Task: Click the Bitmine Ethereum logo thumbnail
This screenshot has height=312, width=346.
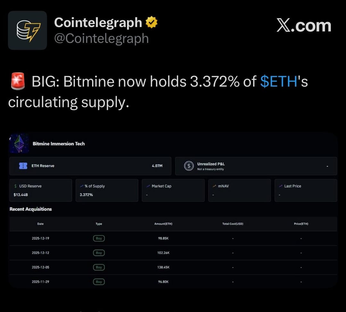Action: pyautogui.click(x=19, y=143)
